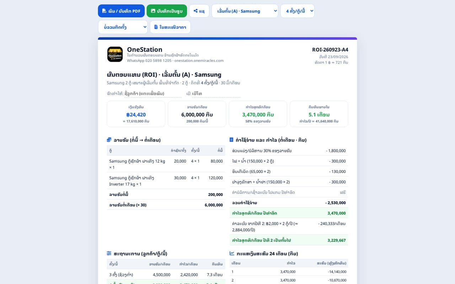Open the quotation document button (ໃບສະເໜີລາຄາ)
Image resolution: width=455 pixels, height=284 pixels.
170,27
